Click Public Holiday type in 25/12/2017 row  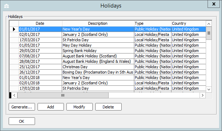pos(153,67)
